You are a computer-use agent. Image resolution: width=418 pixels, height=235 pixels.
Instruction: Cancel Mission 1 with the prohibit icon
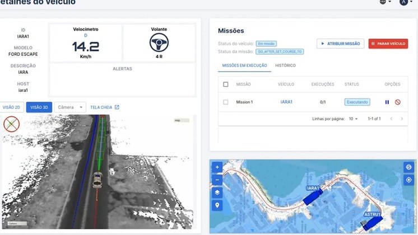397,102
